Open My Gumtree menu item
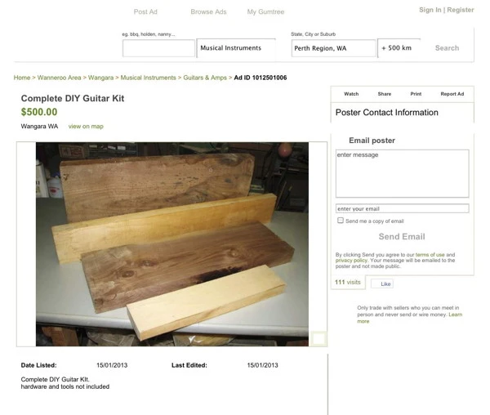490x415 pixels. click(265, 12)
